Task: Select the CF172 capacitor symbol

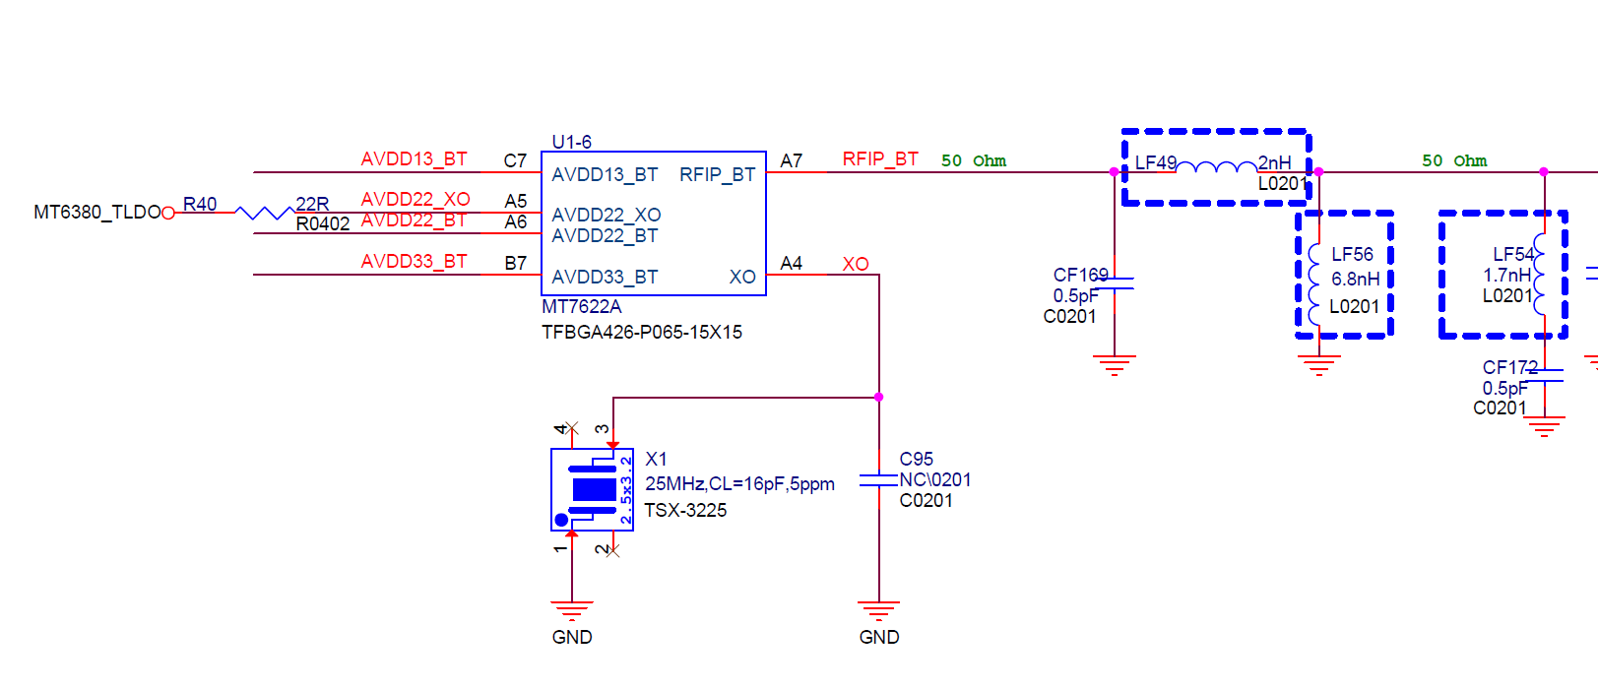Action: pyautogui.click(x=1544, y=375)
